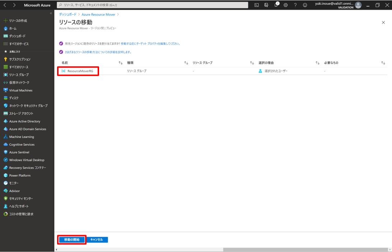Viewport: 392px width, 252px height.
Task: Sort by 必要なもの column
Action: [x=383, y=63]
